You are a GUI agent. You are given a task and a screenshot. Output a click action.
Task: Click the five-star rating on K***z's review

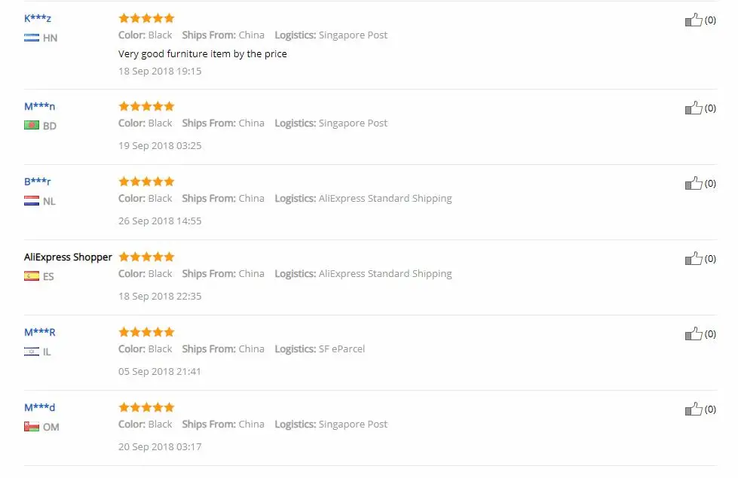click(146, 18)
